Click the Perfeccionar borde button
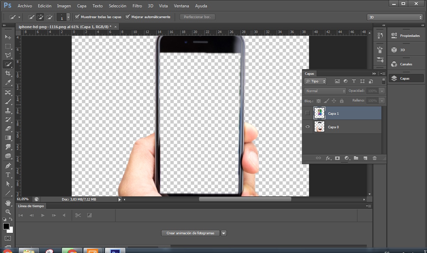The width and height of the screenshot is (427, 253). 197,17
